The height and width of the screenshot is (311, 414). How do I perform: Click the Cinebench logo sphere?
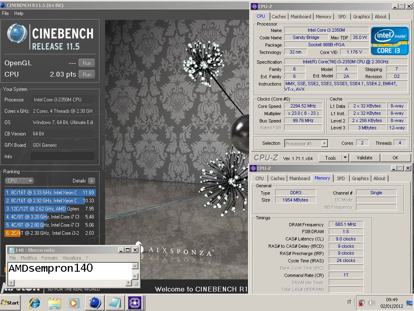pyautogui.click(x=17, y=34)
